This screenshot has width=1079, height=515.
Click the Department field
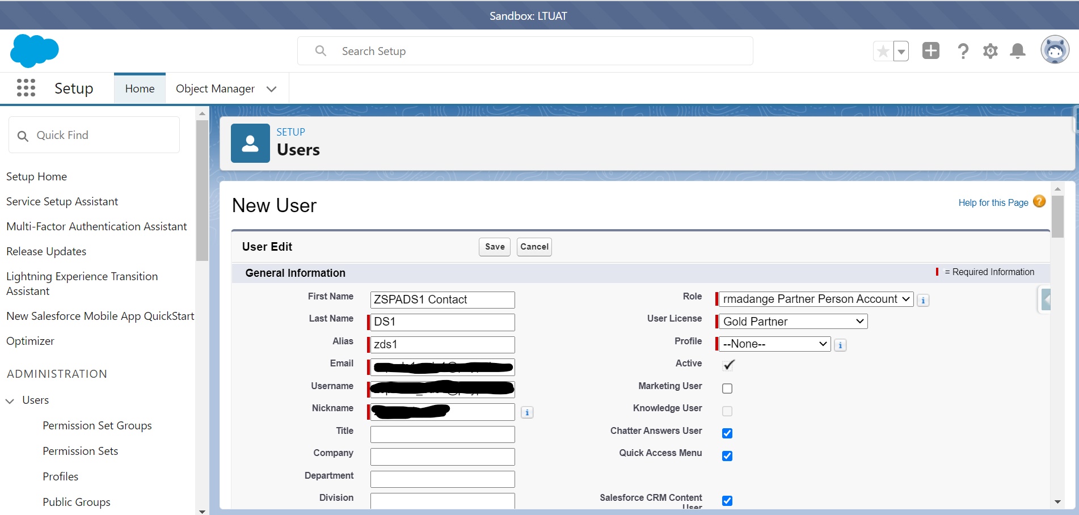pyautogui.click(x=442, y=479)
